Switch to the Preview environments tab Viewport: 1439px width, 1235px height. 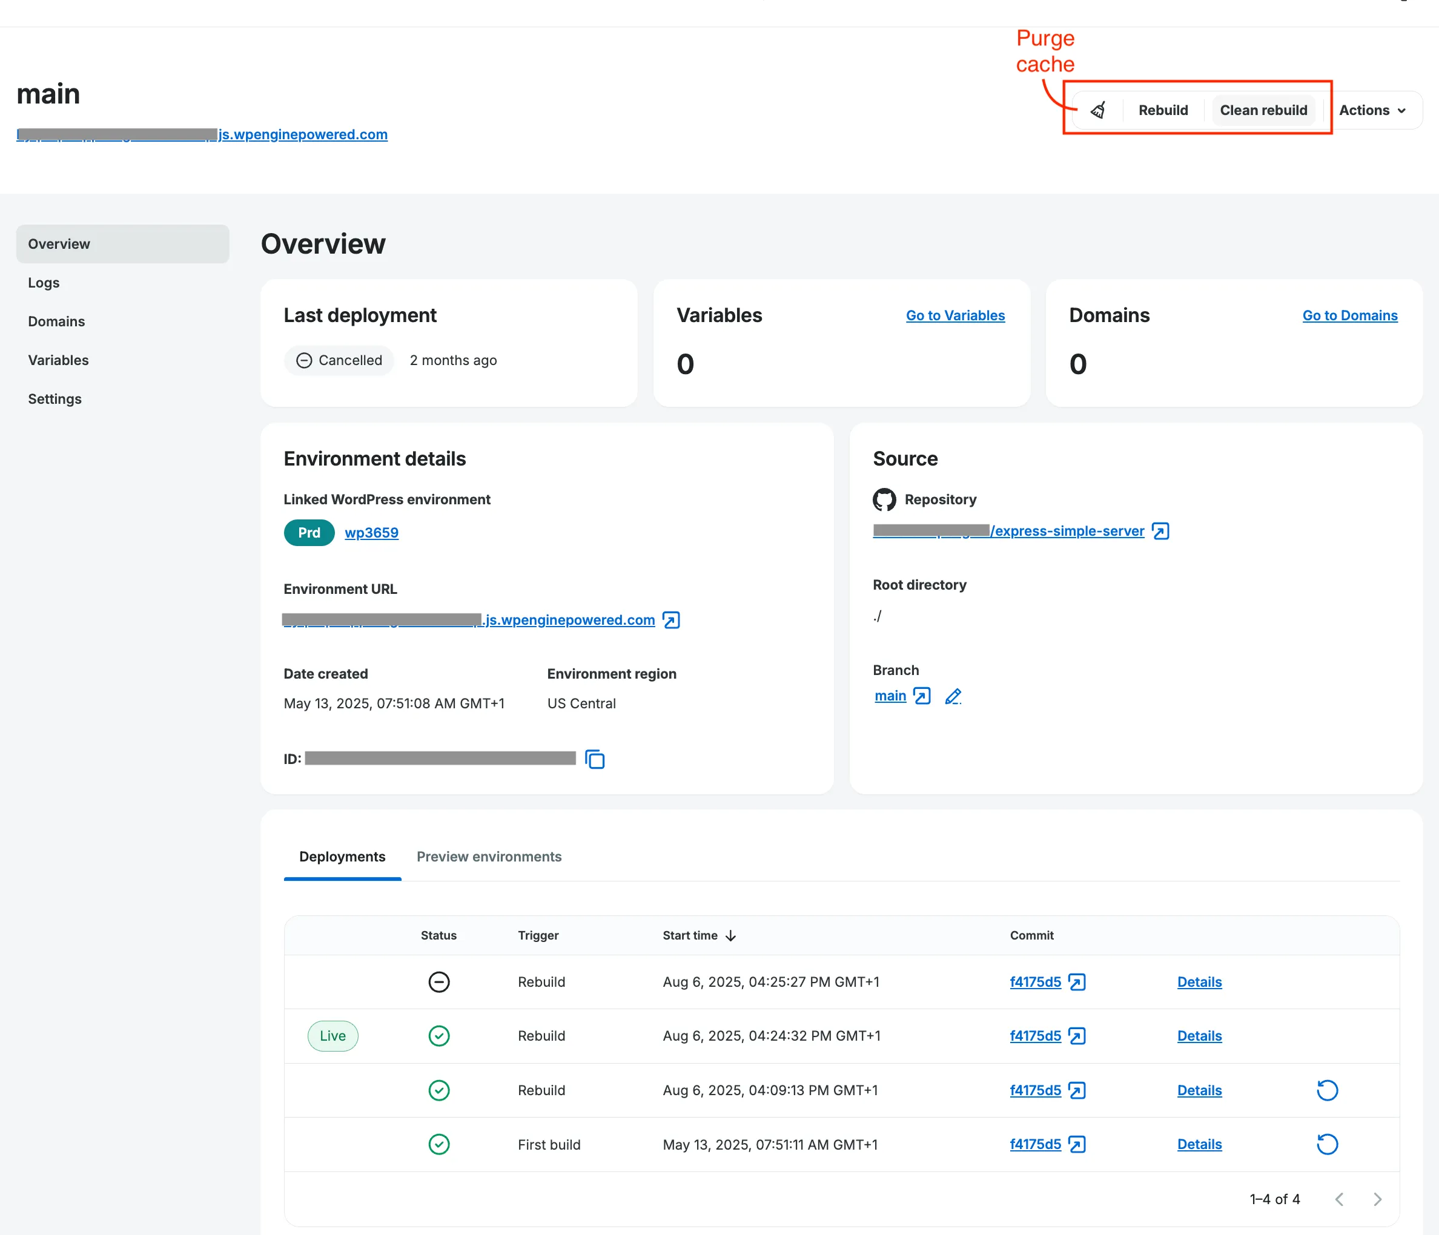point(489,857)
